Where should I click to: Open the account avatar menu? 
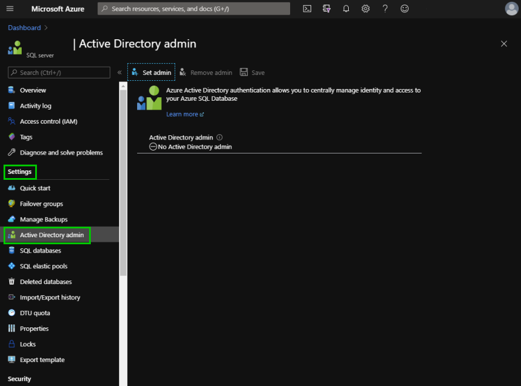[x=512, y=9]
